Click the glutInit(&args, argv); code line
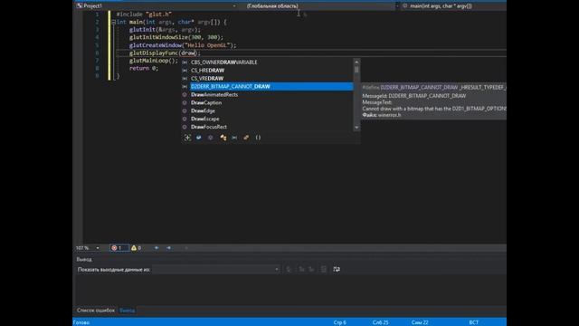The height and width of the screenshot is (326, 579). [x=165, y=30]
